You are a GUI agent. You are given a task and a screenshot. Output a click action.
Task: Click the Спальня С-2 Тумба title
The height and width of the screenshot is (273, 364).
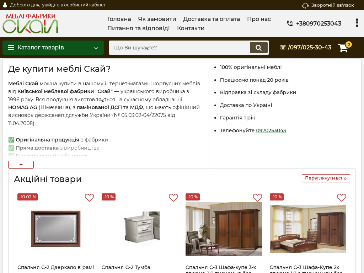coord(126,267)
